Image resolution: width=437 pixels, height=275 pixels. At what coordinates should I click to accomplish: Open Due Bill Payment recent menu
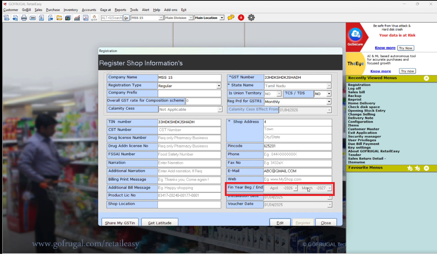coord(363,144)
